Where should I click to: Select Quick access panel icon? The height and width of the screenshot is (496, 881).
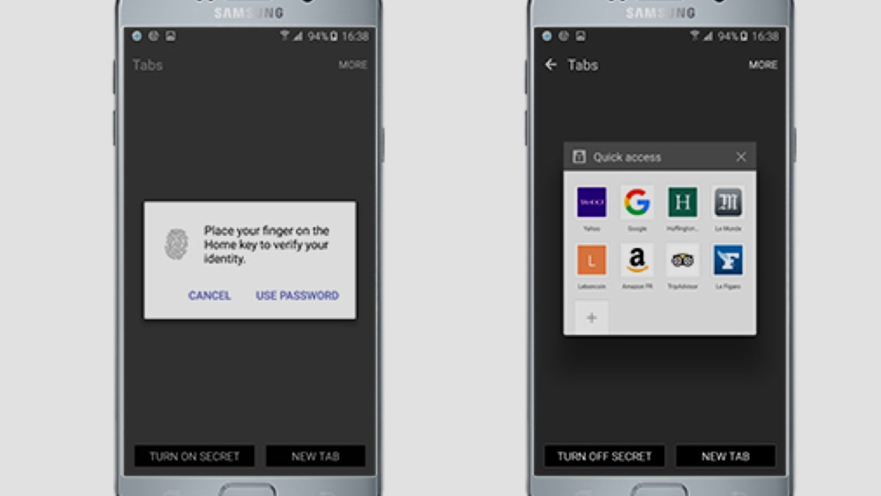[x=580, y=157]
